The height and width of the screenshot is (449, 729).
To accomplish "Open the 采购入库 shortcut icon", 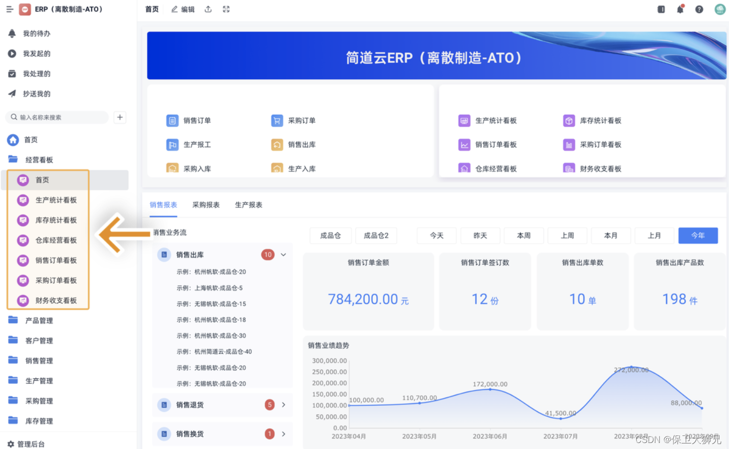I will pyautogui.click(x=172, y=168).
